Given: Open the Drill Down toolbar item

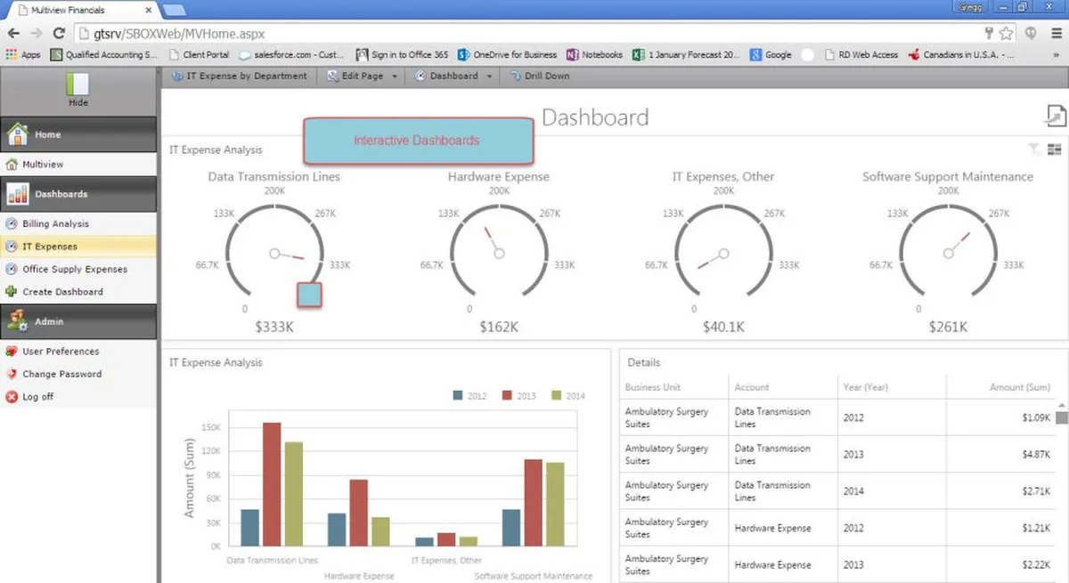Looking at the screenshot, I should pos(539,76).
